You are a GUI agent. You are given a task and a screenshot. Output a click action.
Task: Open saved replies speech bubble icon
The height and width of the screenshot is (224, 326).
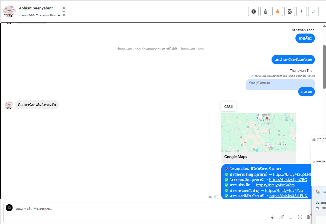pyautogui.click(x=291, y=217)
